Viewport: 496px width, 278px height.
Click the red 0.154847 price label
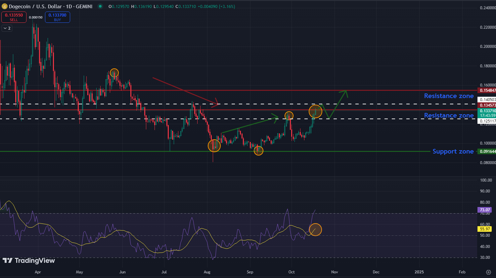pyautogui.click(x=487, y=90)
